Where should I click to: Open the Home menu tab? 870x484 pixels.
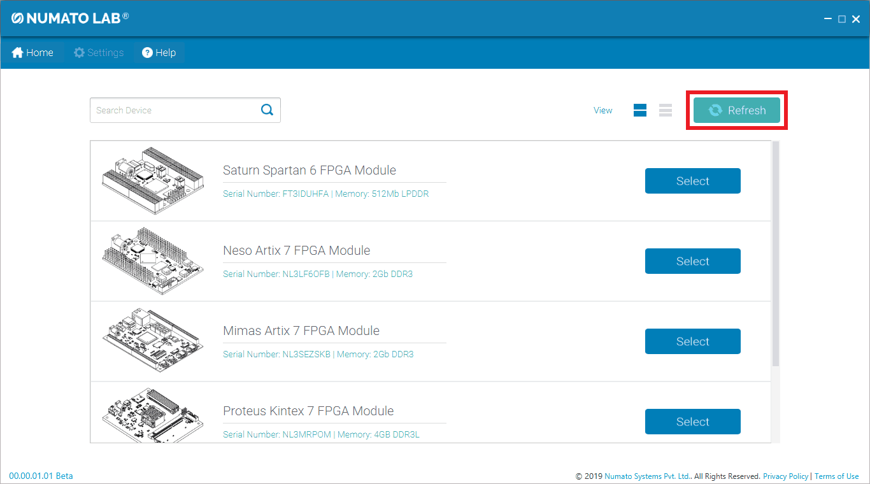(x=32, y=53)
